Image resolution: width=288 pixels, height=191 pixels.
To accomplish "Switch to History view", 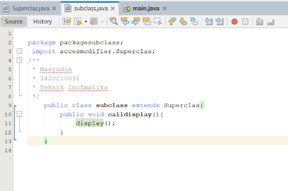I will [42, 22].
